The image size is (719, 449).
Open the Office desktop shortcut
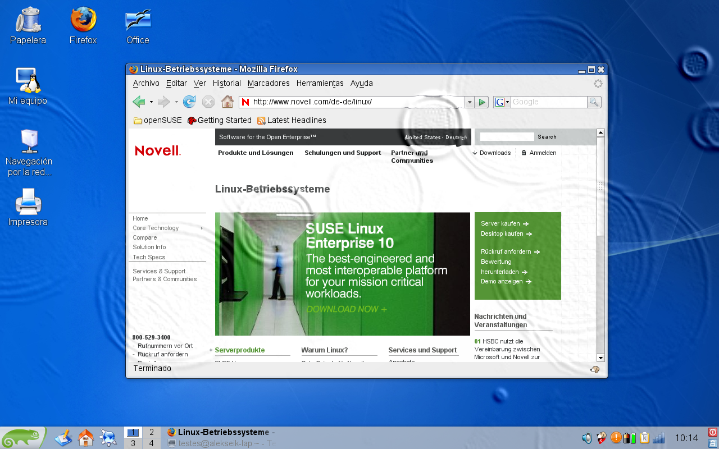pyautogui.click(x=138, y=25)
